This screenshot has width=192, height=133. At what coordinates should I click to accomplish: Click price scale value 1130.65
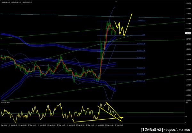pyautogui.click(x=188, y=8)
